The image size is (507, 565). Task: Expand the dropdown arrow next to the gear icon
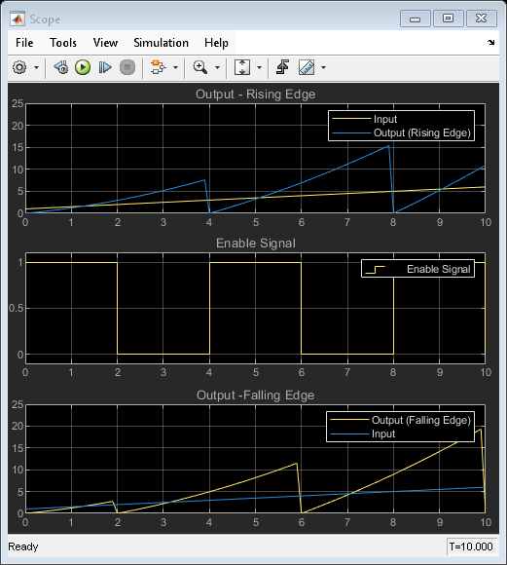[36, 67]
